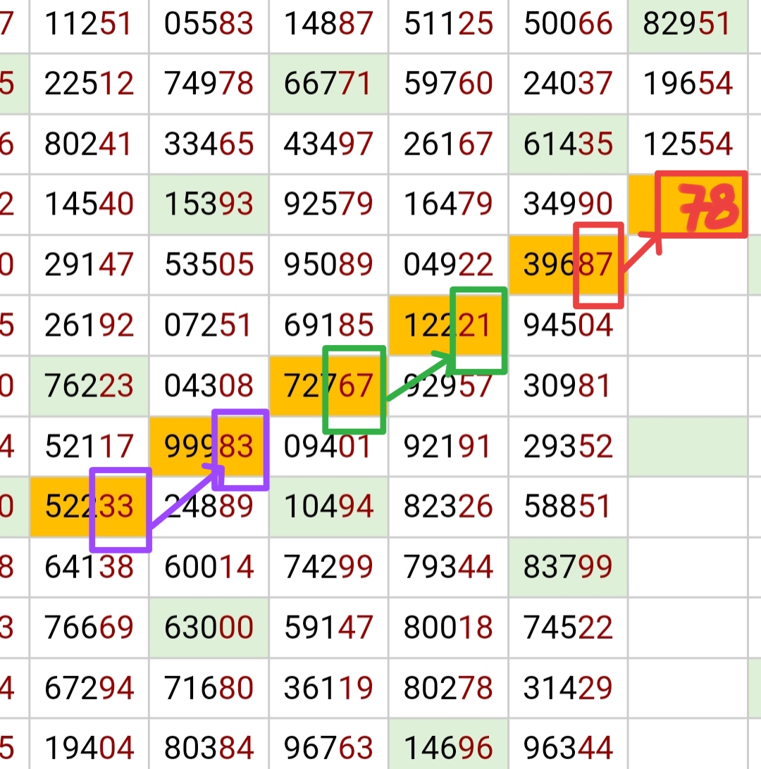
Task: Click the cell showing 64138
Action: [x=89, y=567]
